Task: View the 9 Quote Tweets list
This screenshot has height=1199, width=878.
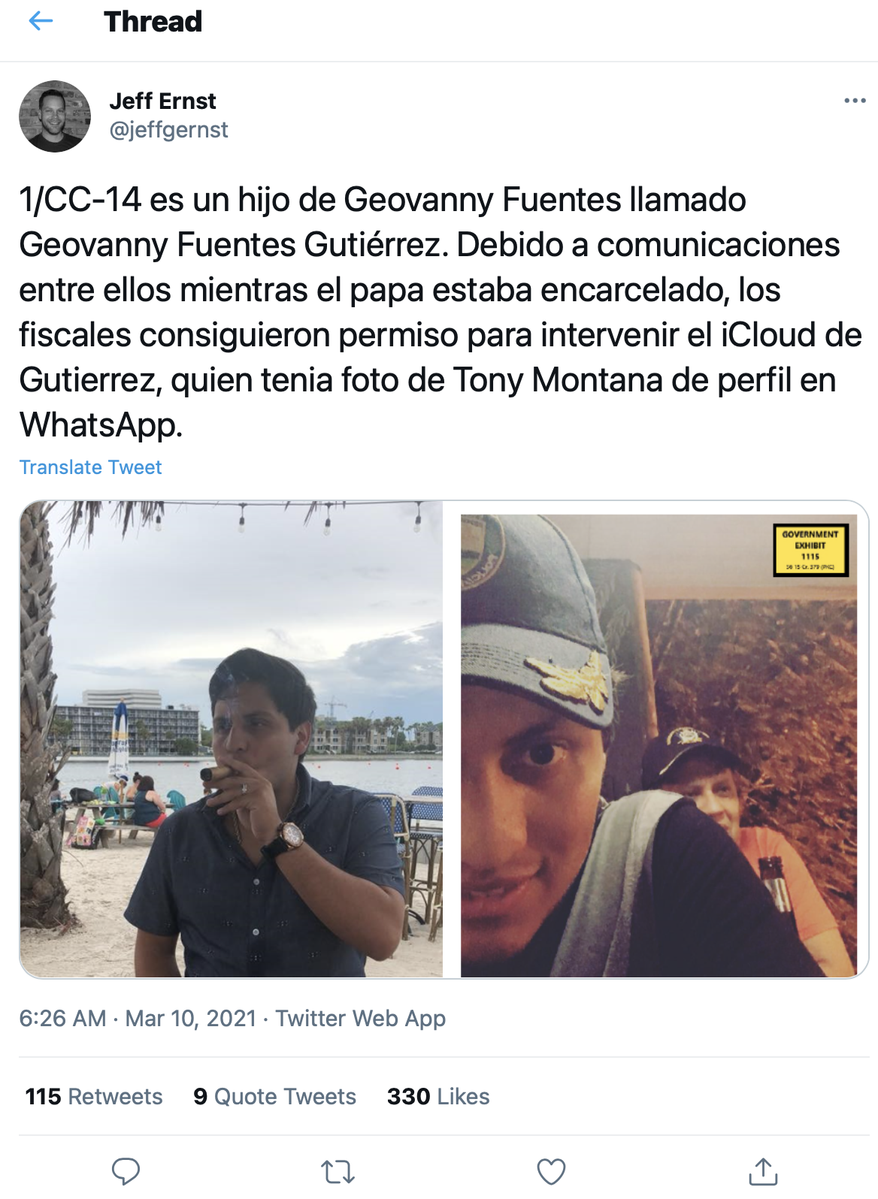Action: [x=274, y=1097]
